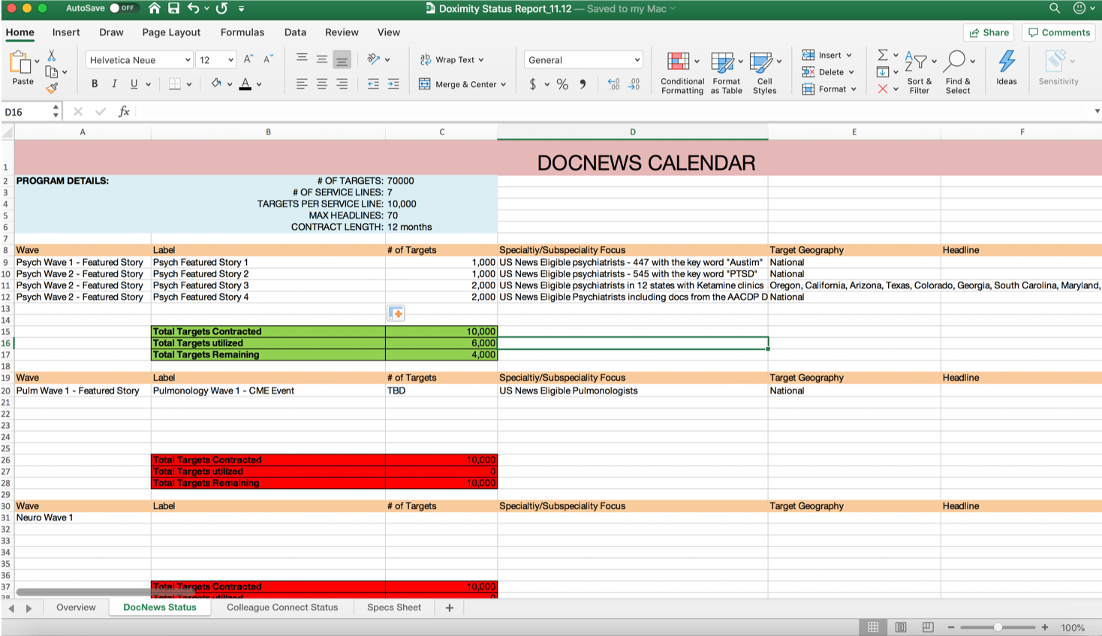Apply currency format with dollar icon
Screen dimensions: 1102x636
coord(533,84)
